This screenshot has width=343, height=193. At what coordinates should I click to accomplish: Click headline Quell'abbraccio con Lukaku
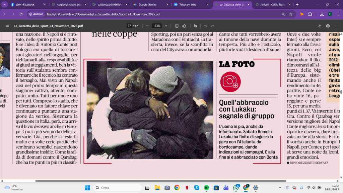point(246,109)
